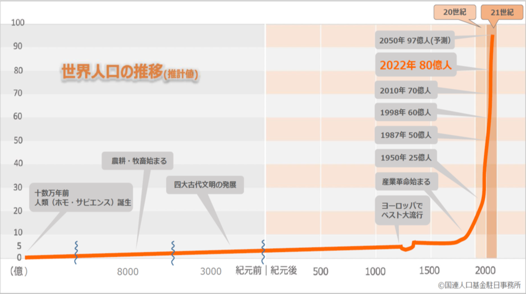Click the ©国連人口基金駐日事務所 credit text
Screen dimensions: 526x294
click(x=479, y=285)
